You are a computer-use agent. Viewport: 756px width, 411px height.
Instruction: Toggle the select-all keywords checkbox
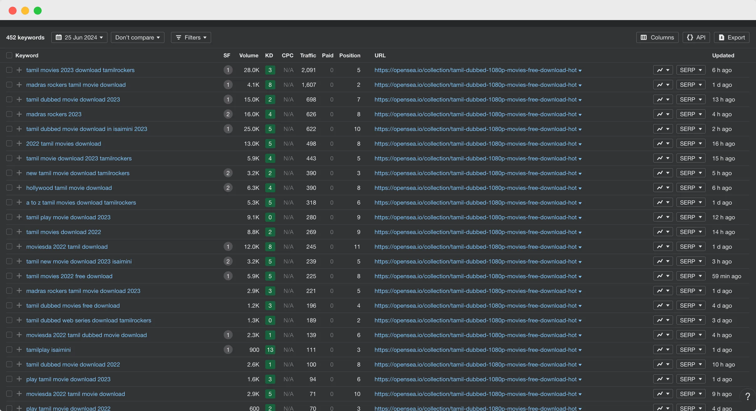[x=9, y=55]
